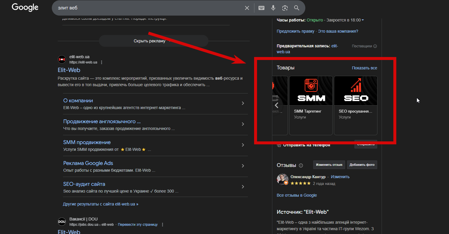Expand chevron on the О компании row
The width and height of the screenshot is (449, 234).
pyautogui.click(x=243, y=103)
